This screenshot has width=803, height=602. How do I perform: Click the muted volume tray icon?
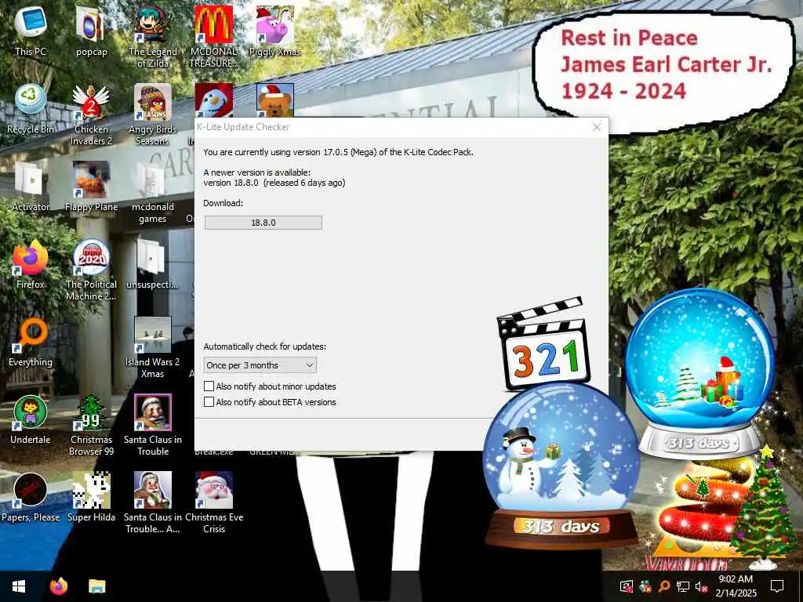pyautogui.click(x=700, y=586)
